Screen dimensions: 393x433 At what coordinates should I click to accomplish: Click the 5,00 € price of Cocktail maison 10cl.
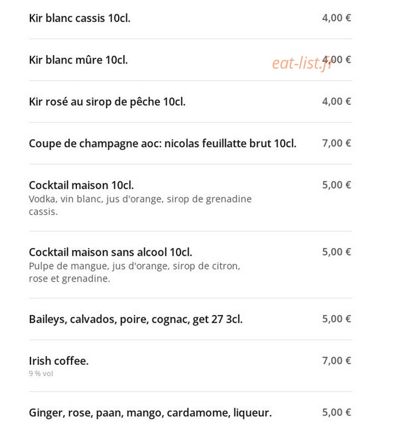[337, 185]
